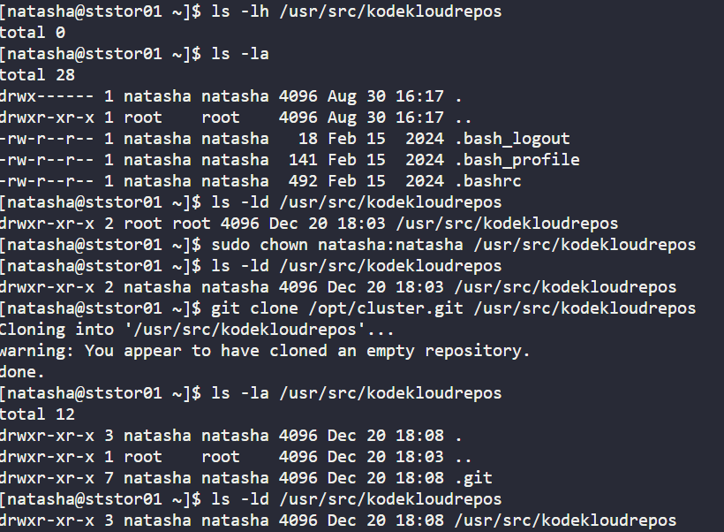Viewport: 724px width, 532px height.
Task: Click the 'total 0' output line
Action: pyautogui.click(x=34, y=33)
